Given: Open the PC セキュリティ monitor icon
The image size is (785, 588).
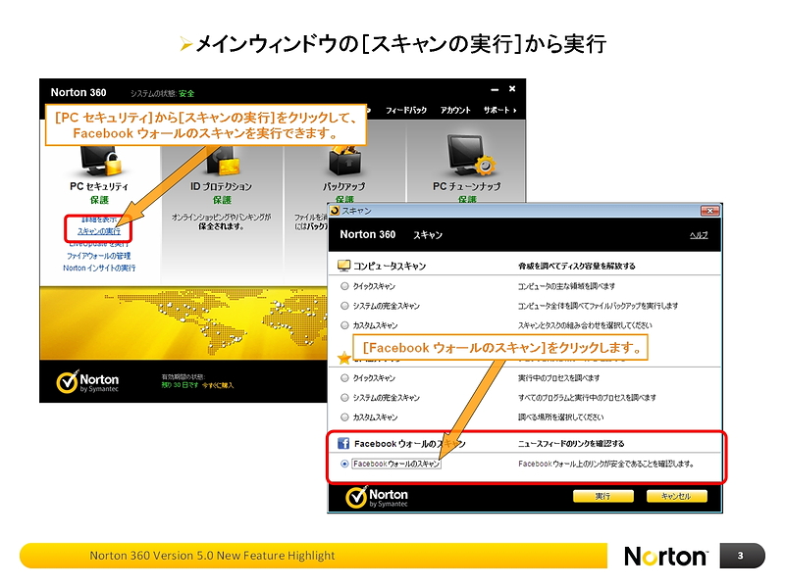Looking at the screenshot, I should (x=100, y=161).
